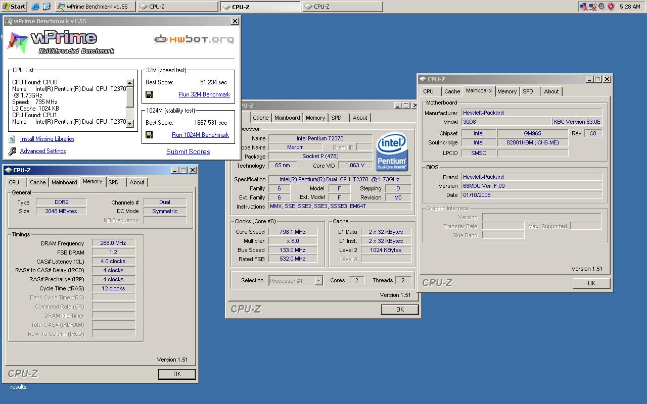Viewport: 647px width, 404px height.
Task: Click the save icon beside Run 32M Benchmark
Action: click(x=149, y=94)
